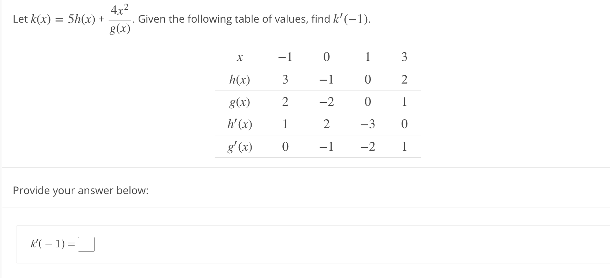Click the value 1 under h'(x) at x=−1
The height and width of the screenshot is (278, 610).
[285, 124]
